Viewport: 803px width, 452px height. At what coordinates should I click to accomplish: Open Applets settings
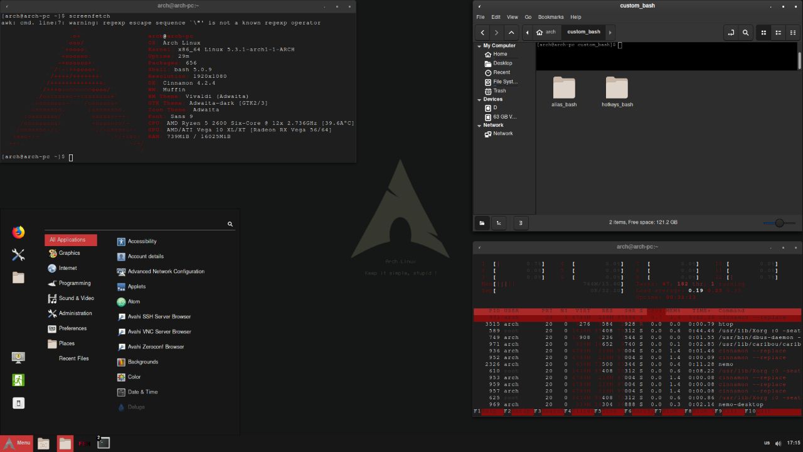pyautogui.click(x=131, y=286)
